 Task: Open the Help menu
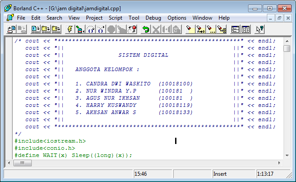click(x=224, y=18)
